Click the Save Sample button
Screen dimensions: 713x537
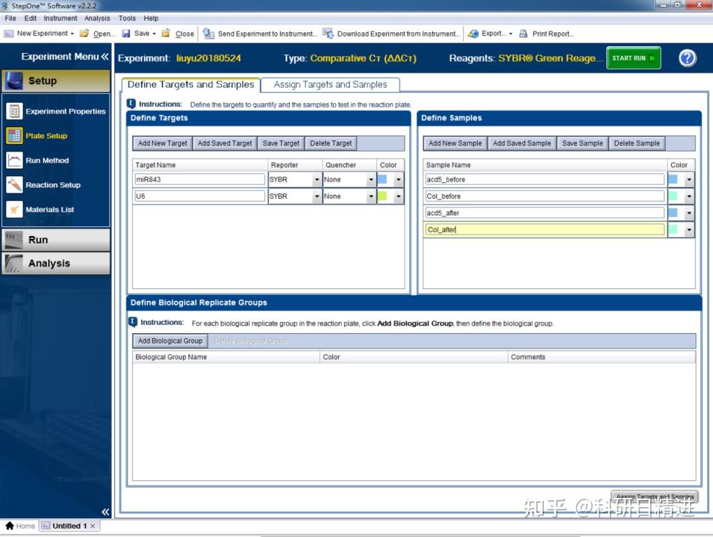click(582, 143)
